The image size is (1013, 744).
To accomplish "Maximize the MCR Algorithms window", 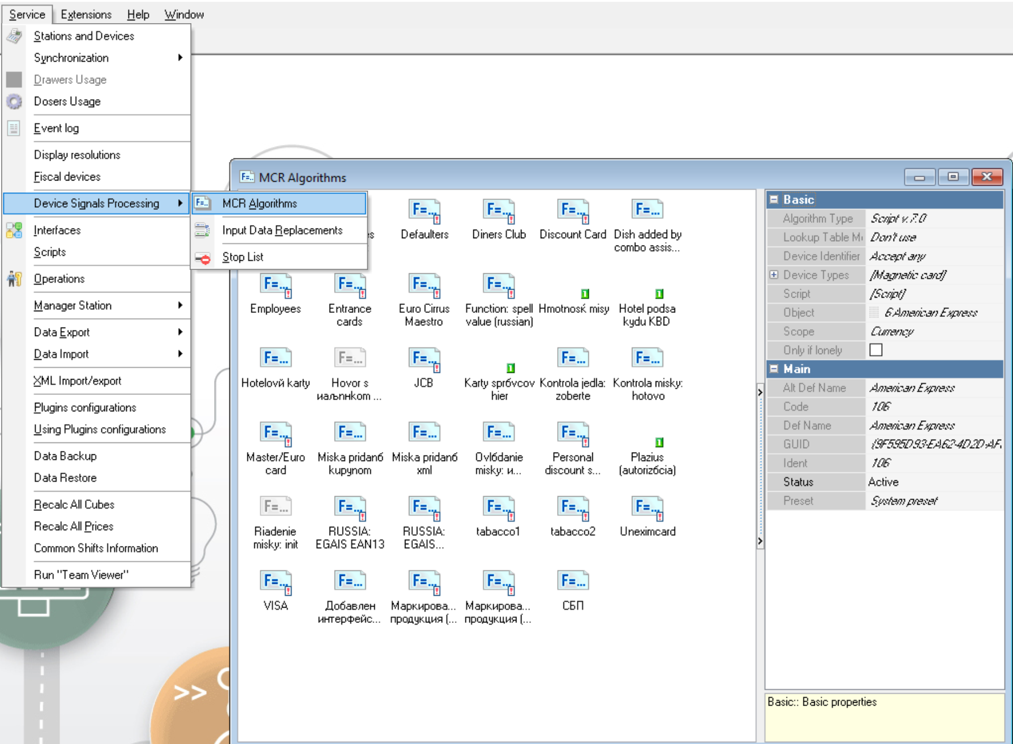I will point(953,177).
